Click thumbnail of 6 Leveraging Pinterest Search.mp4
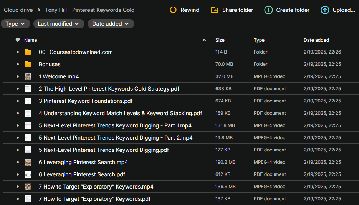The height and width of the screenshot is (205, 359). point(28,162)
